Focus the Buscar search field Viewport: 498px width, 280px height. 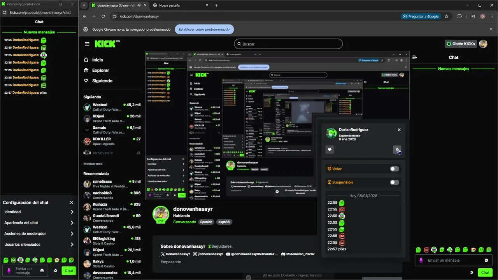[x=288, y=44]
